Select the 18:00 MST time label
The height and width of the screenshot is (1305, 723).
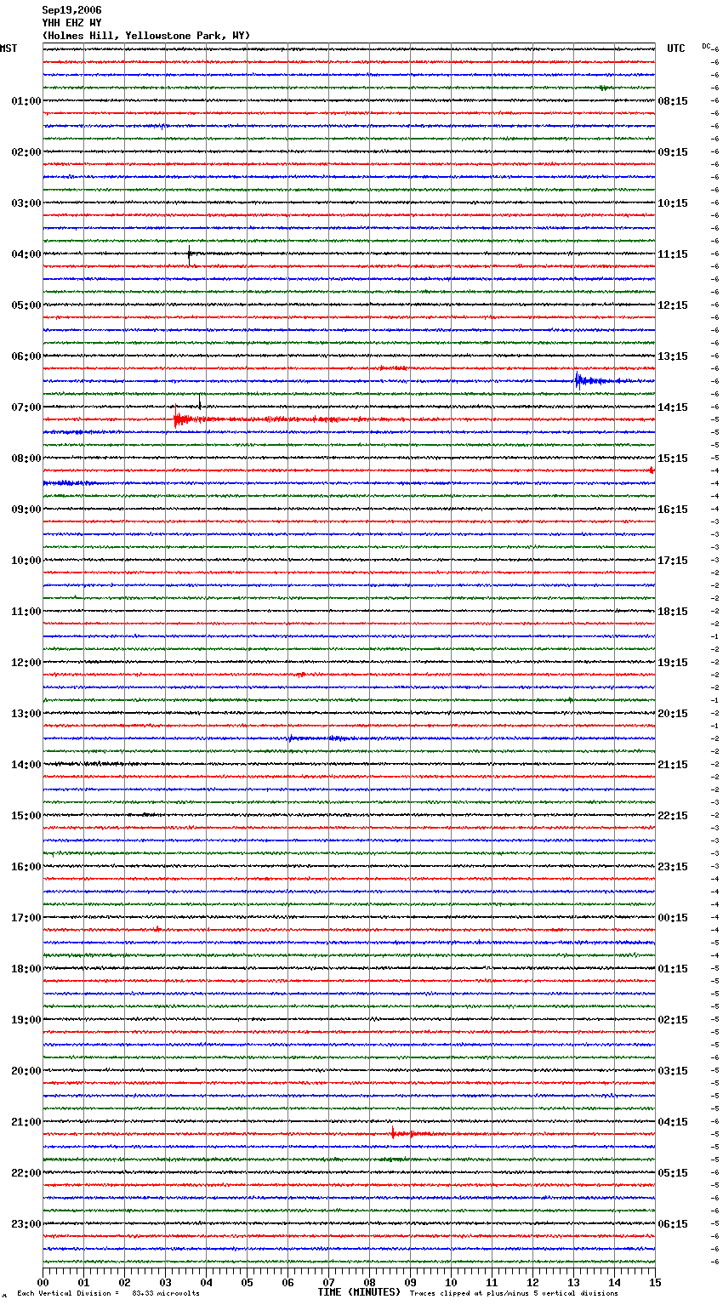[26, 969]
